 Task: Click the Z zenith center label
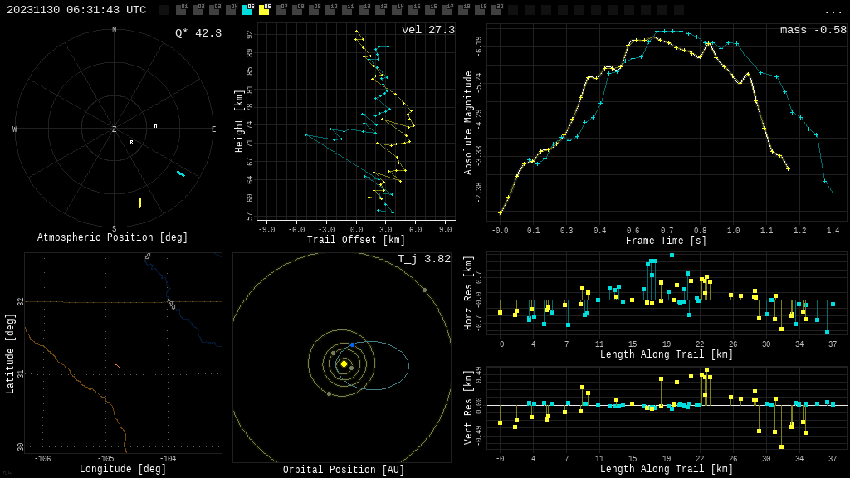pos(114,129)
